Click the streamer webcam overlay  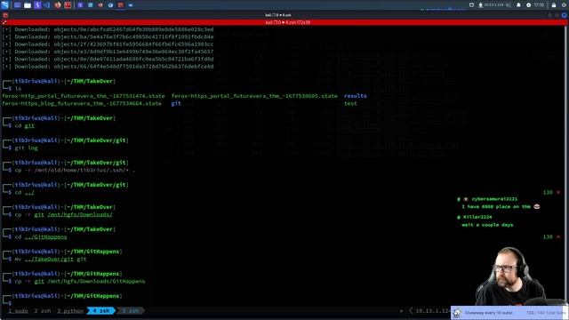coord(512,276)
